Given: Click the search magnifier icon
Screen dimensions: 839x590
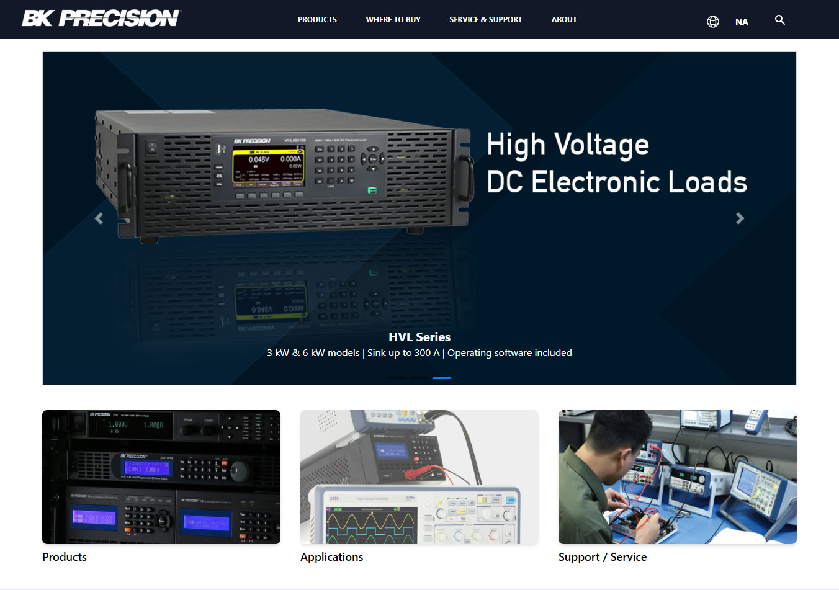Looking at the screenshot, I should pos(780,20).
